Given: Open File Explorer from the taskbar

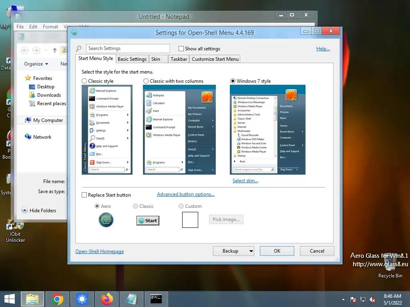Looking at the screenshot, I should (x=32, y=299).
